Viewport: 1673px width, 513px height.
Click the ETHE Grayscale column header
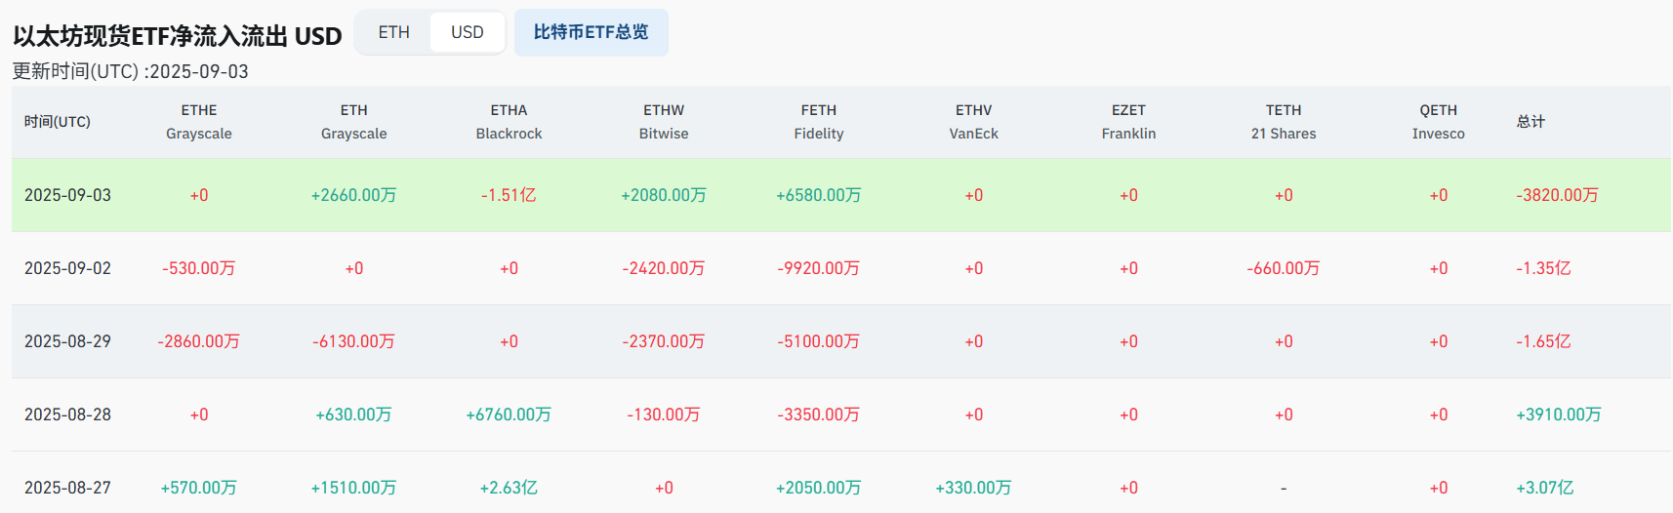(x=199, y=122)
